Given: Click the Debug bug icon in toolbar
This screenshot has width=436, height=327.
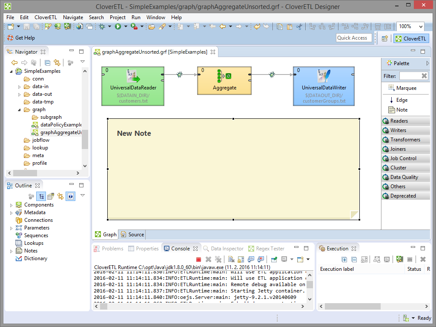Looking at the screenshot, I should tap(102, 27).
